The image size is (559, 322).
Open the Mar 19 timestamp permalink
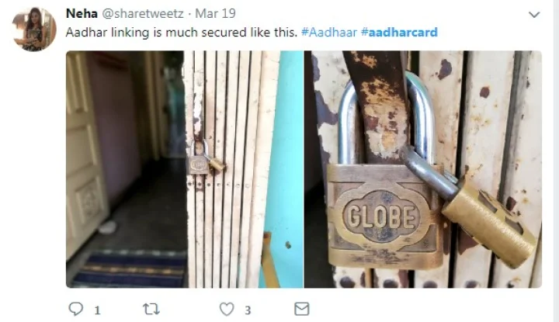click(x=215, y=13)
